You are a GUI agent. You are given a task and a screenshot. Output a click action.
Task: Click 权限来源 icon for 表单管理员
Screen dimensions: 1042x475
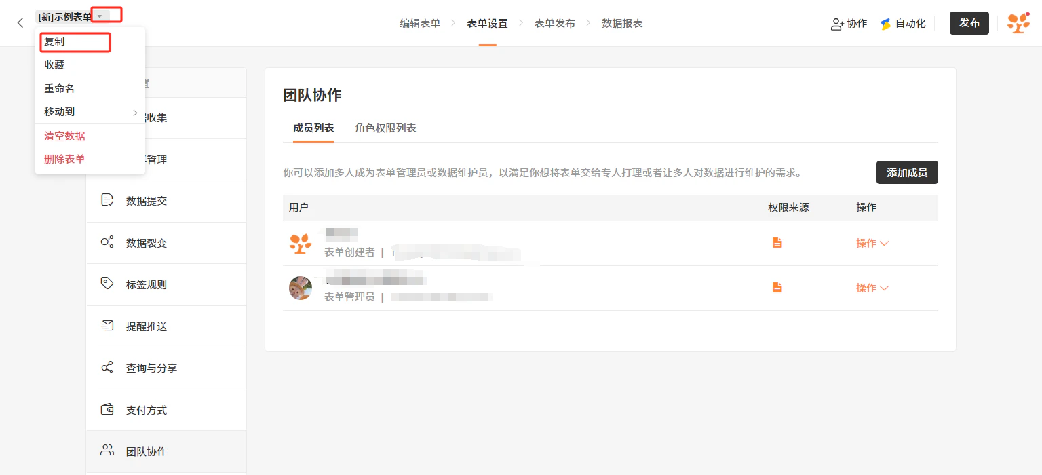(x=777, y=287)
